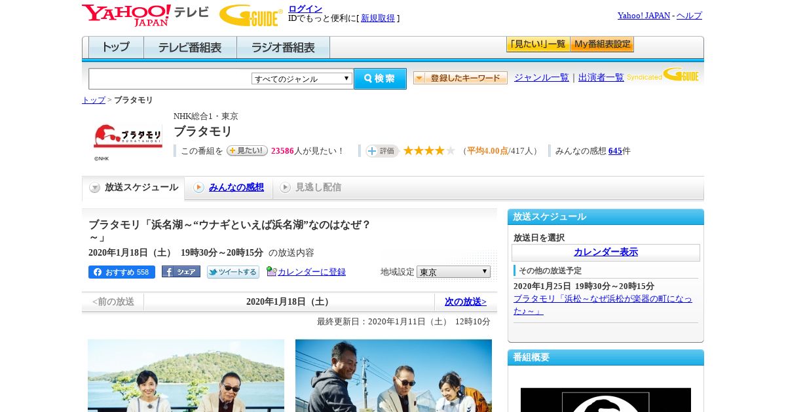786x412 pixels.
Task: Expand the 地域設定 東京 dropdown
Action: (x=453, y=272)
